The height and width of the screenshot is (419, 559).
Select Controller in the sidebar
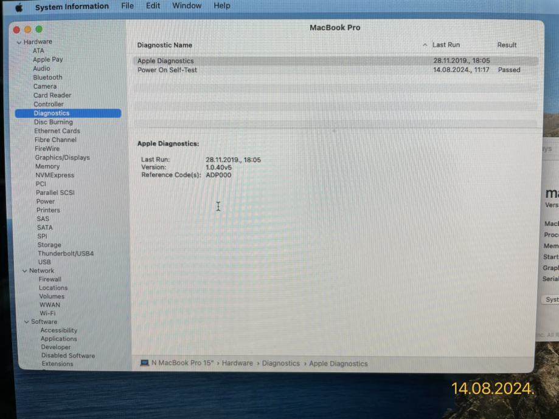49,104
